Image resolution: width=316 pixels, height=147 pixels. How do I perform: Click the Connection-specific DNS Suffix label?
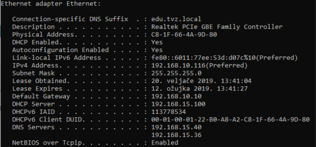70,19
